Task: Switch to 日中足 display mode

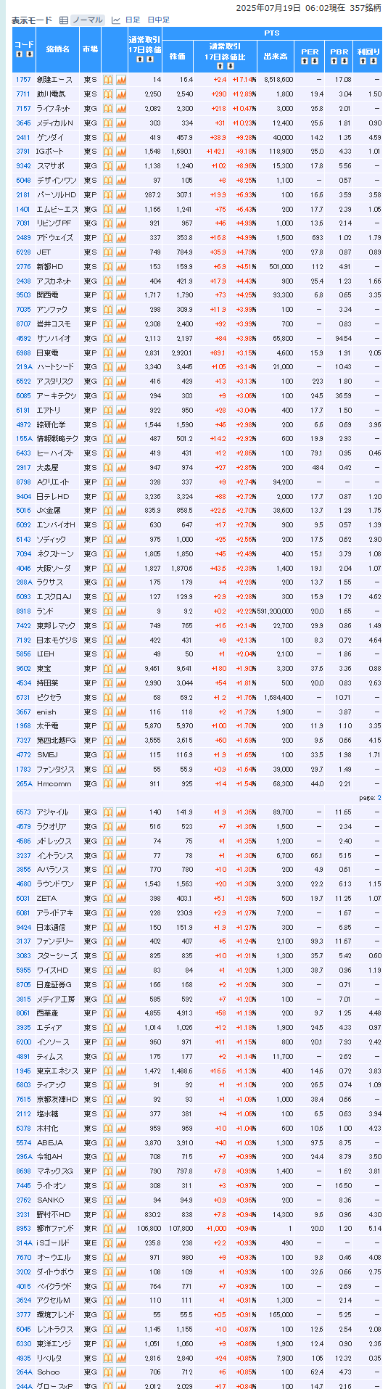Action: (158, 20)
